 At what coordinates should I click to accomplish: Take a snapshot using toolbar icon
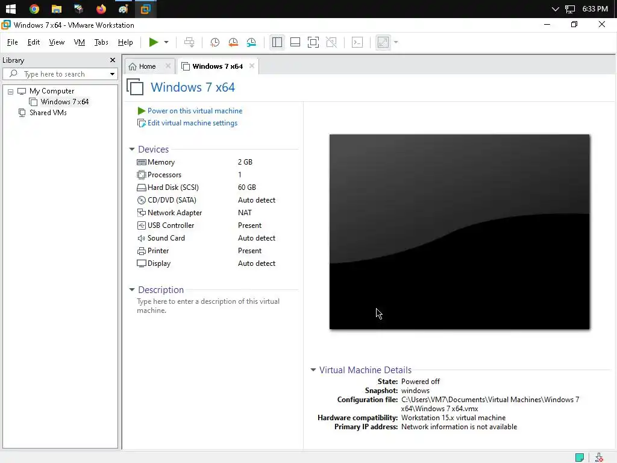click(x=215, y=42)
